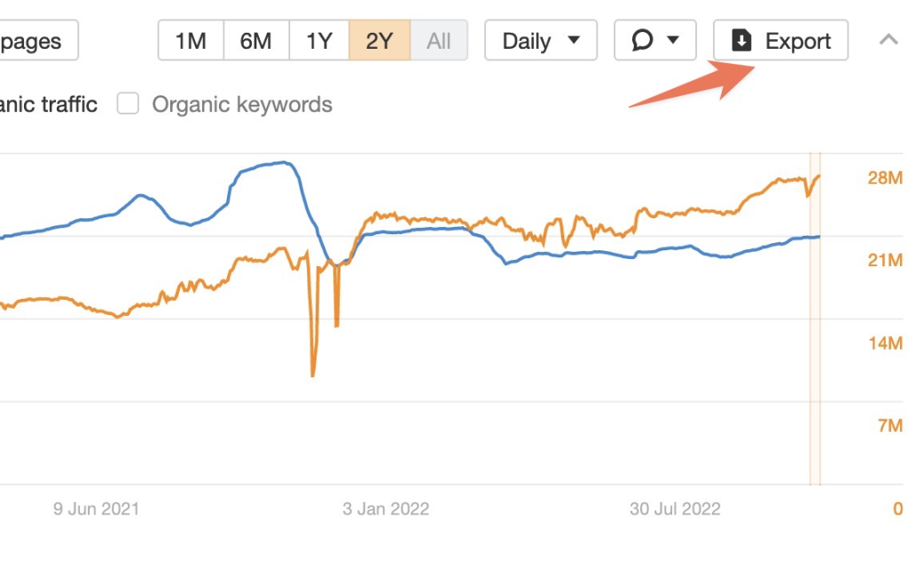This screenshot has height=566, width=908.
Task: Tick the Organic keywords checkbox
Action: (x=128, y=104)
